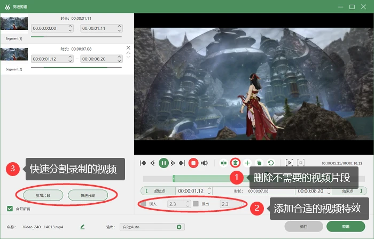Step forward one frame

pos(173,163)
